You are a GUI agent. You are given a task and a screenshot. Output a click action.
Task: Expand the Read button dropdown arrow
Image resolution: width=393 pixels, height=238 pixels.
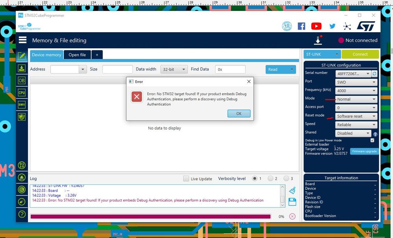pyautogui.click(x=292, y=69)
